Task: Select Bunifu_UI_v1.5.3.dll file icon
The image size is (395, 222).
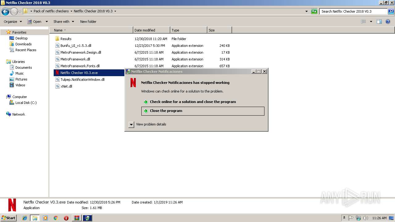Action: click(x=57, y=46)
